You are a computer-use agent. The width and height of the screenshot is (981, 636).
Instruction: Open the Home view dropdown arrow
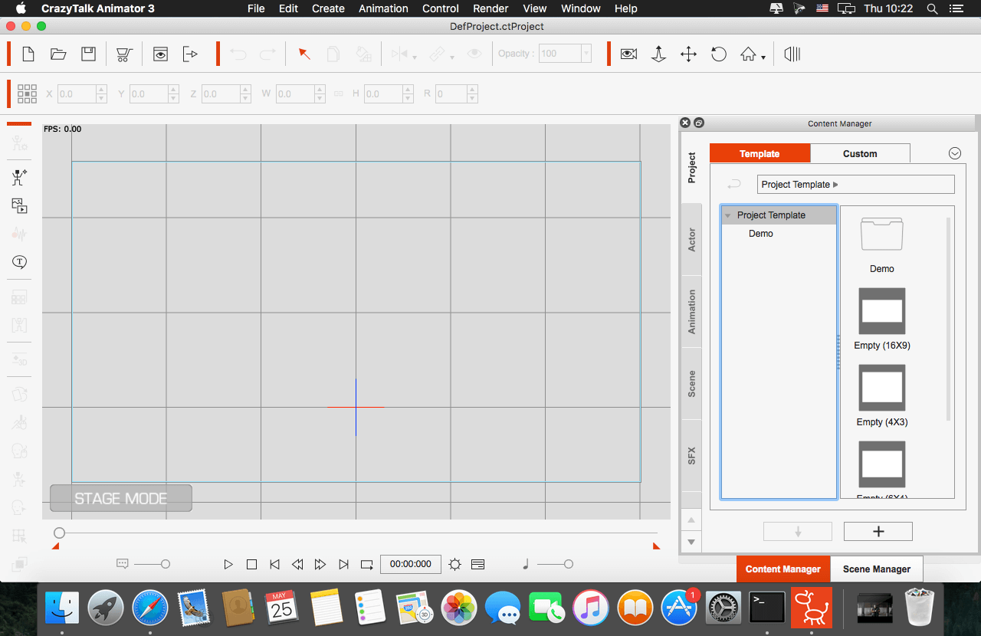(763, 58)
